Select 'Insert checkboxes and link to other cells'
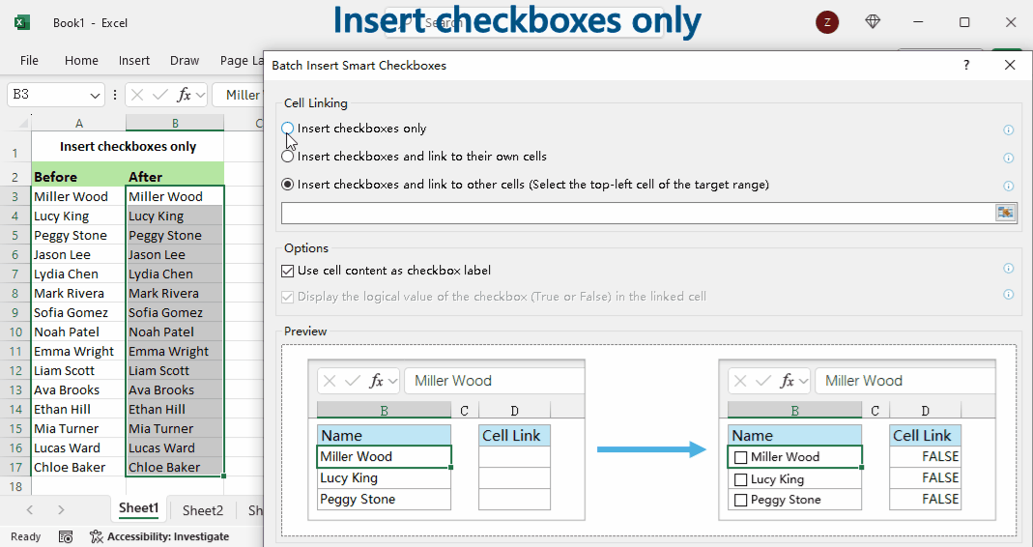 coord(287,185)
